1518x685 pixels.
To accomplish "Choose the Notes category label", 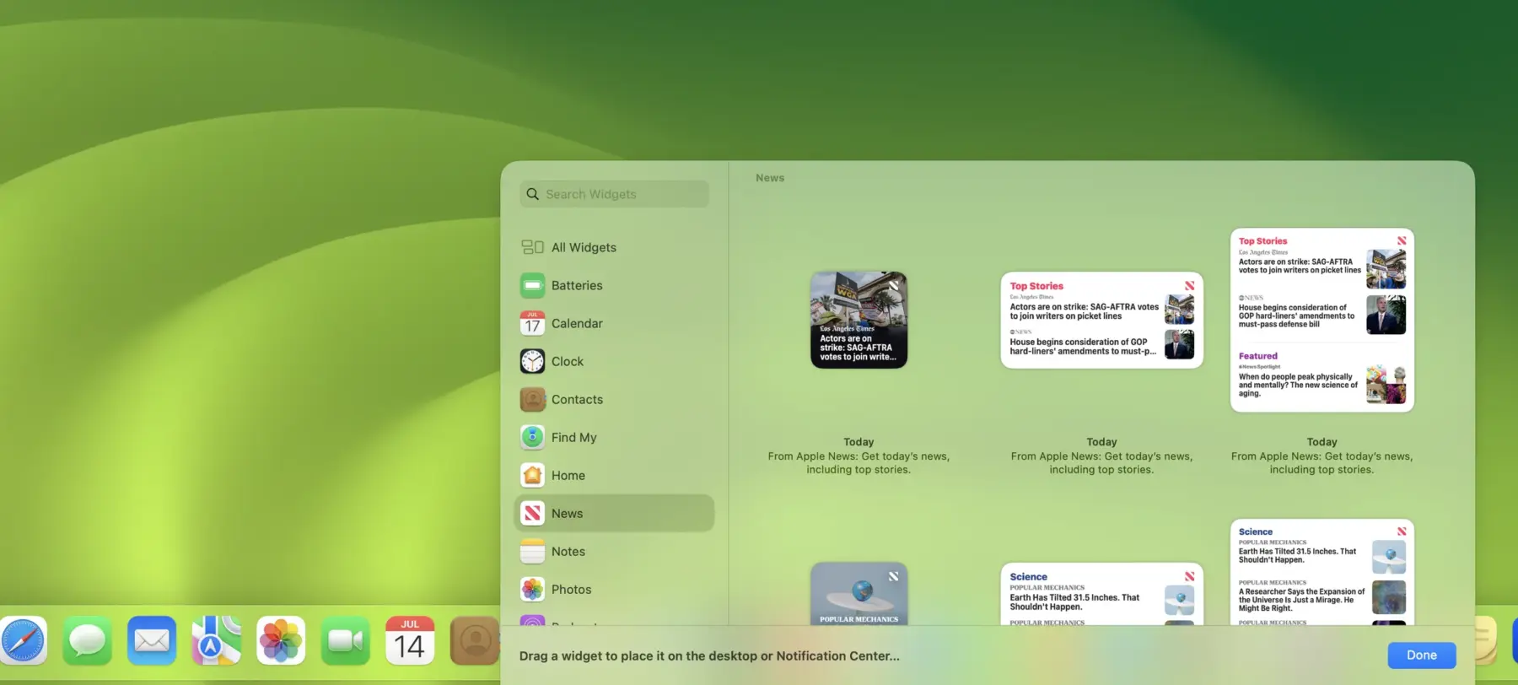I will (x=568, y=551).
